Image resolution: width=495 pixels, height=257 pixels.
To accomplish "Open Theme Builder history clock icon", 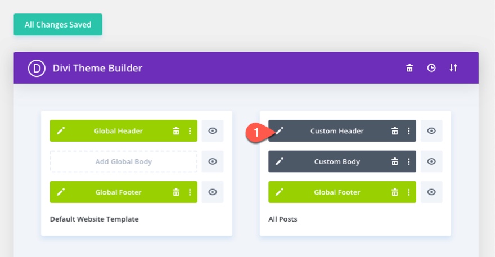I will (x=431, y=68).
